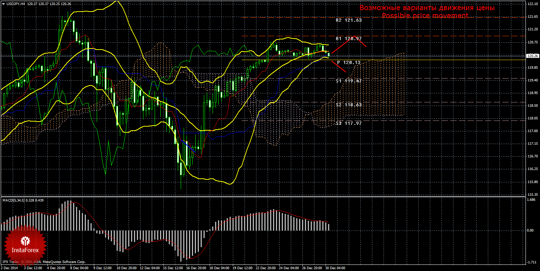Click the S3 117.97 support label
Viewport: 540px width, 271px height.
348,123
